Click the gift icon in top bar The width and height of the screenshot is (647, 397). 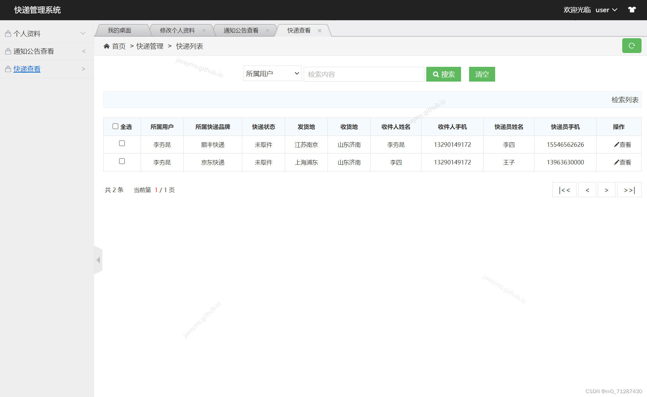click(x=632, y=9)
